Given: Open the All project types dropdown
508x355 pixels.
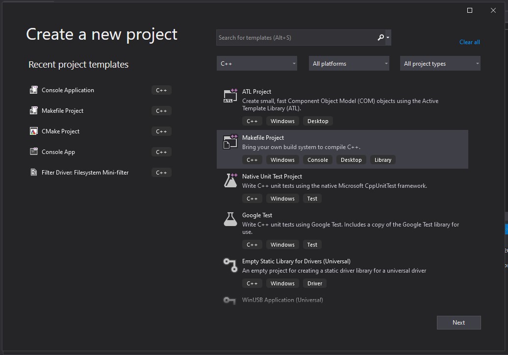Looking at the screenshot, I should pyautogui.click(x=440, y=63).
